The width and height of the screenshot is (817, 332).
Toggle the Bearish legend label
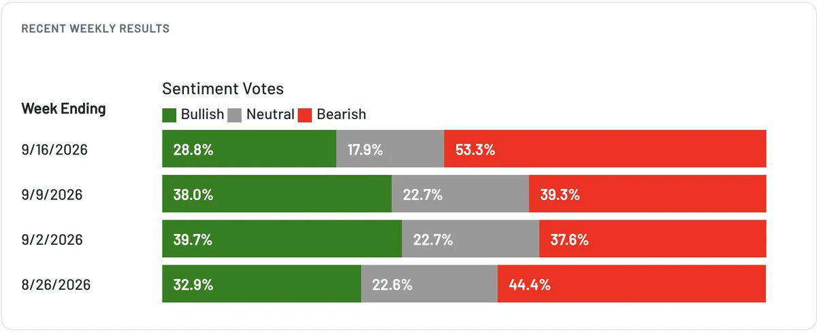[x=341, y=114]
